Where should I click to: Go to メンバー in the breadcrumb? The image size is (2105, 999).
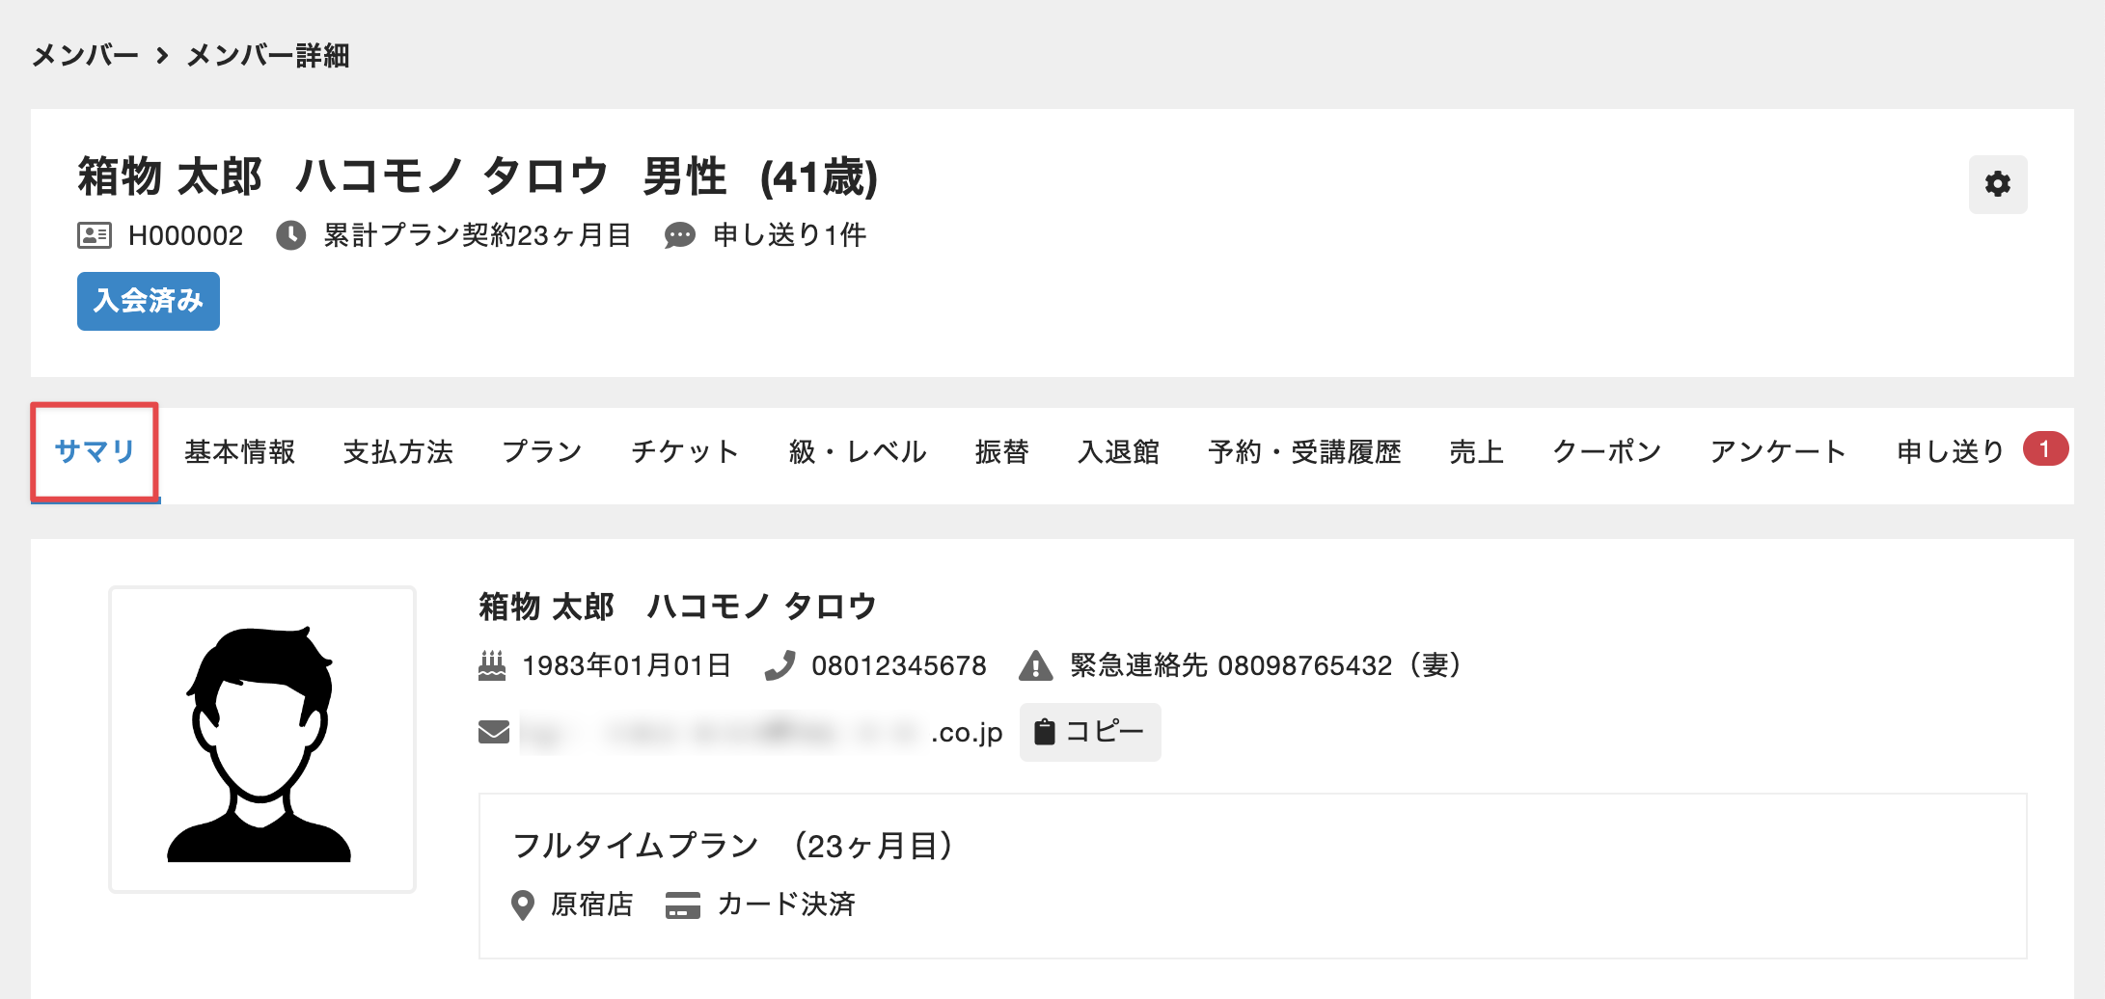(x=85, y=56)
